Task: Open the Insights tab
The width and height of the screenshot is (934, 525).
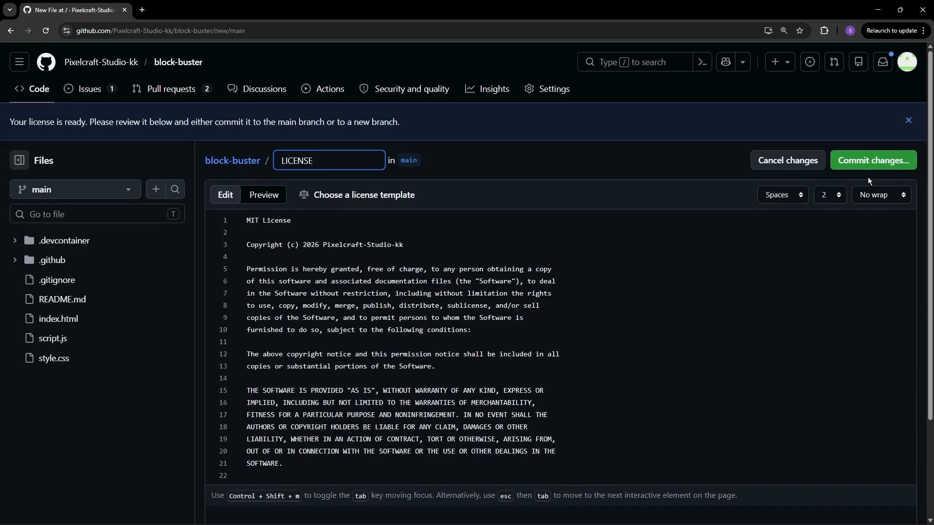Action: click(x=487, y=89)
